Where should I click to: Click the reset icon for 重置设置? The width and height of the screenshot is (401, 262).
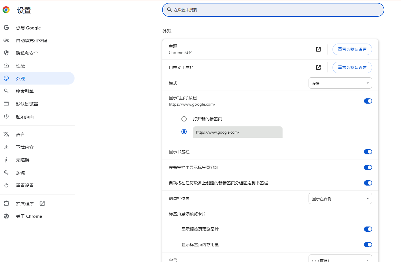[x=6, y=185]
